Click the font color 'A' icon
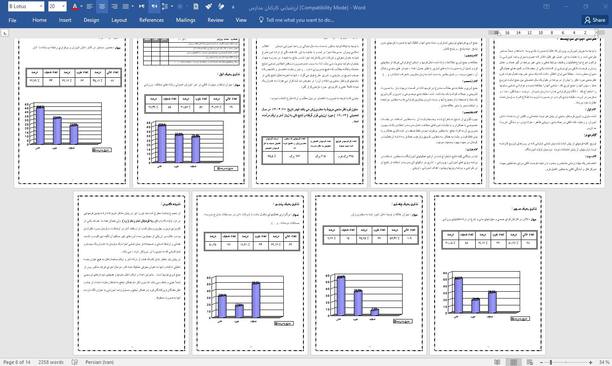The height and width of the screenshot is (366, 612). tap(75, 6)
